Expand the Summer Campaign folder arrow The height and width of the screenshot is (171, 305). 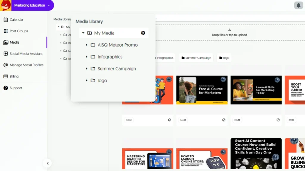click(87, 69)
